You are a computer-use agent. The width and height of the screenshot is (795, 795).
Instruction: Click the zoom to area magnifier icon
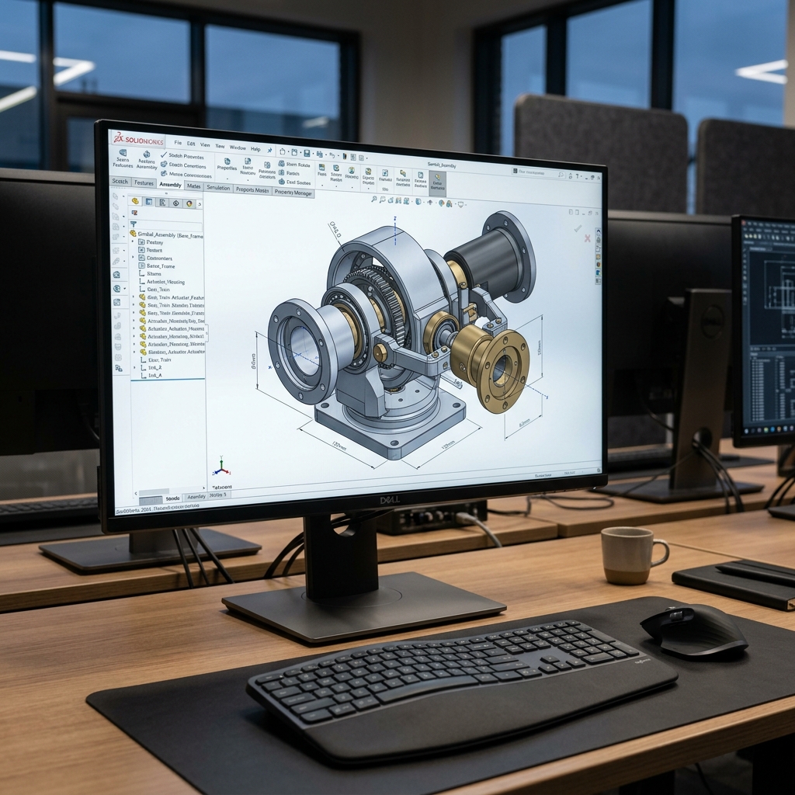pos(382,200)
